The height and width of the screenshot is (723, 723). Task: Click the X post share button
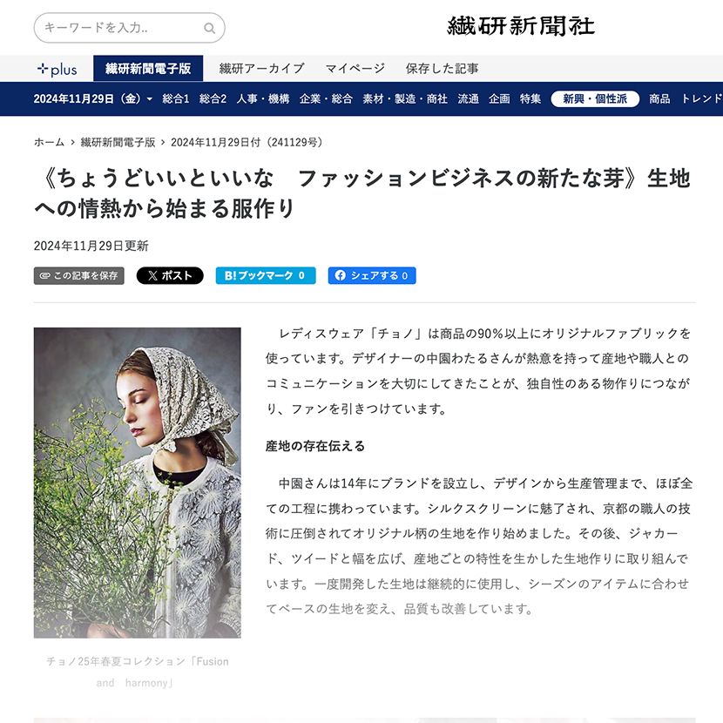(x=170, y=275)
